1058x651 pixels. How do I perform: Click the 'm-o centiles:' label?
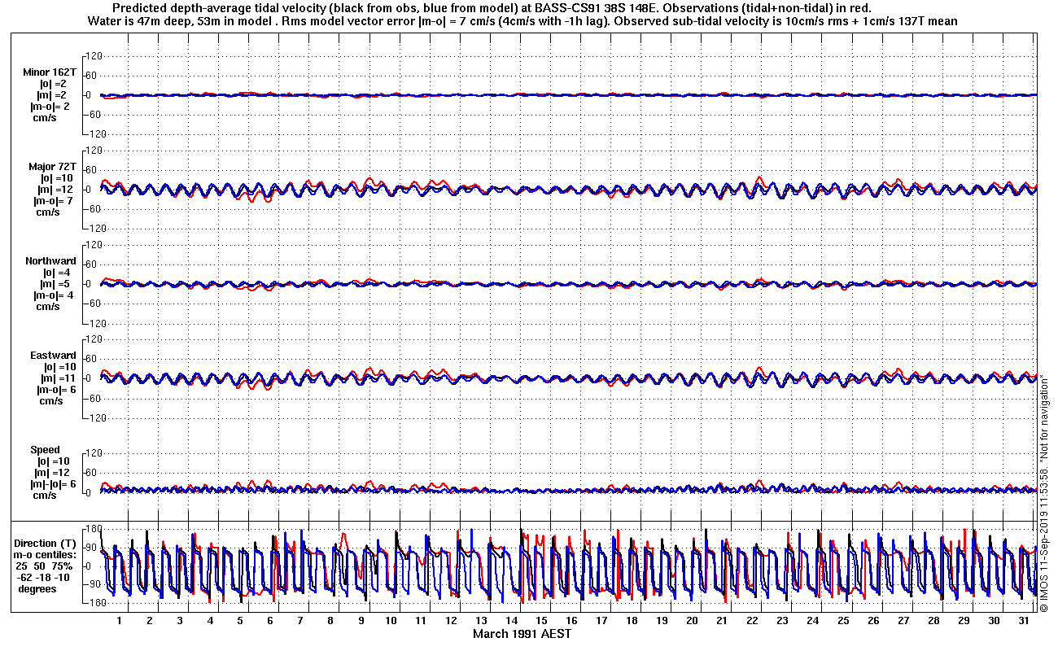click(46, 555)
